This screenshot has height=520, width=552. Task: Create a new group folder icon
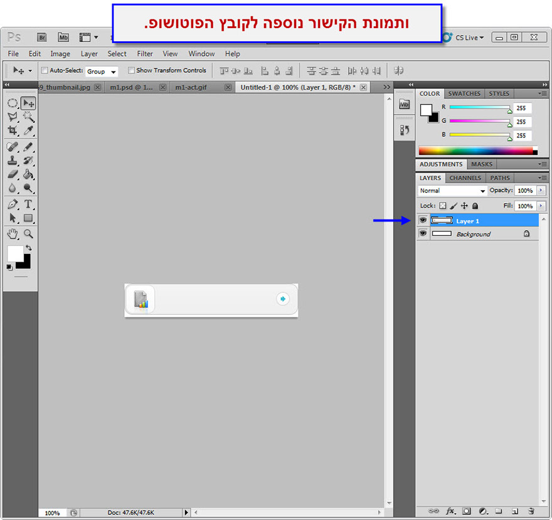click(x=499, y=511)
